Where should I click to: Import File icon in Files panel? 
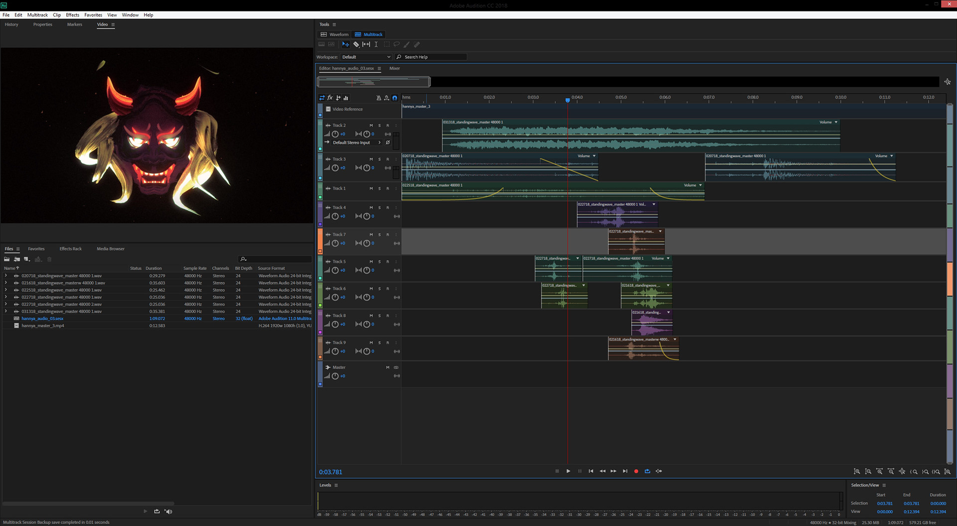click(17, 259)
